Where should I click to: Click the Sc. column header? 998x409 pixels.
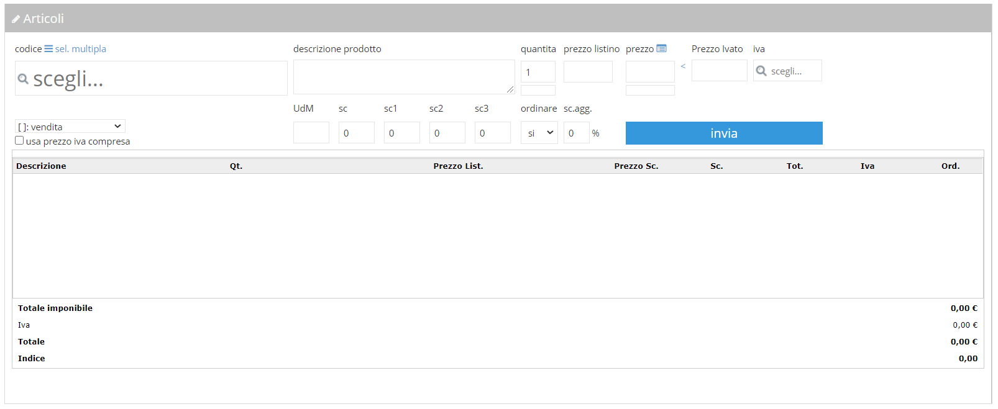click(716, 166)
